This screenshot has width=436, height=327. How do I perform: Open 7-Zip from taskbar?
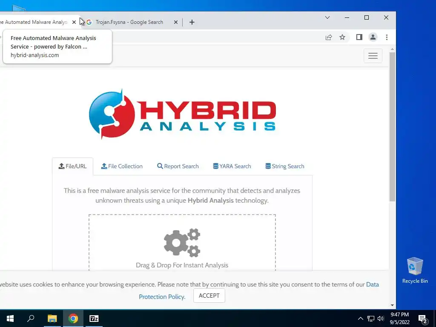coord(94,318)
